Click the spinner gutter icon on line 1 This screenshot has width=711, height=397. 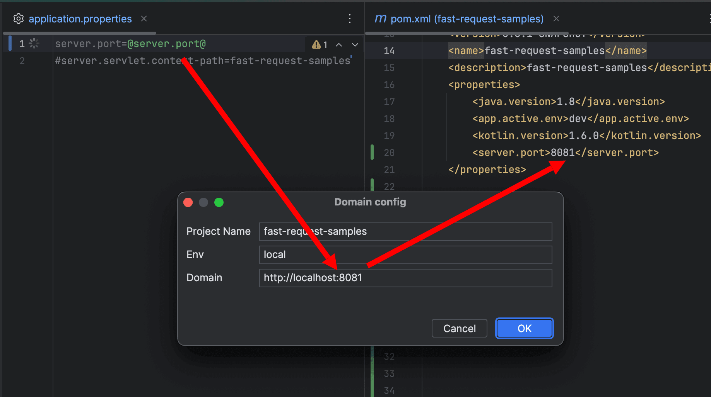(34, 44)
